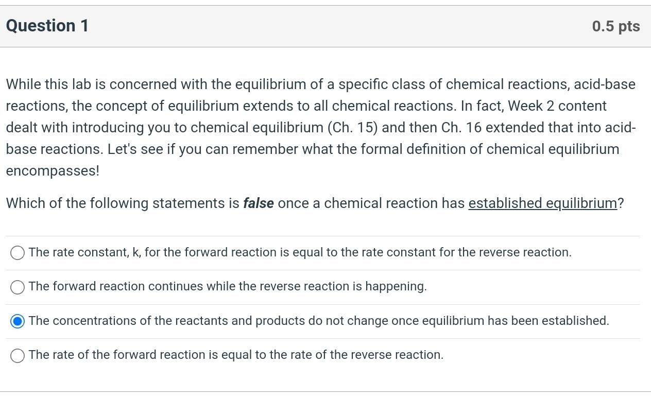This screenshot has height=398, width=651.
Task: Select the radio button for the rate constant option
Action: coord(18,253)
